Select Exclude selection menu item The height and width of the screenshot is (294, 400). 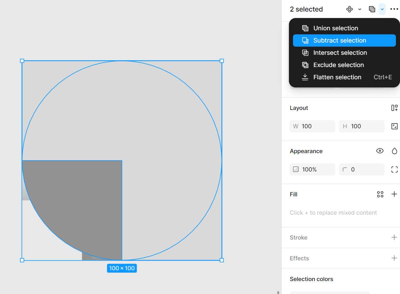[x=338, y=65]
